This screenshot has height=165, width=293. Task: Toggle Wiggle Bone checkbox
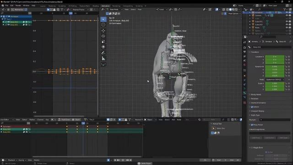[252, 148]
